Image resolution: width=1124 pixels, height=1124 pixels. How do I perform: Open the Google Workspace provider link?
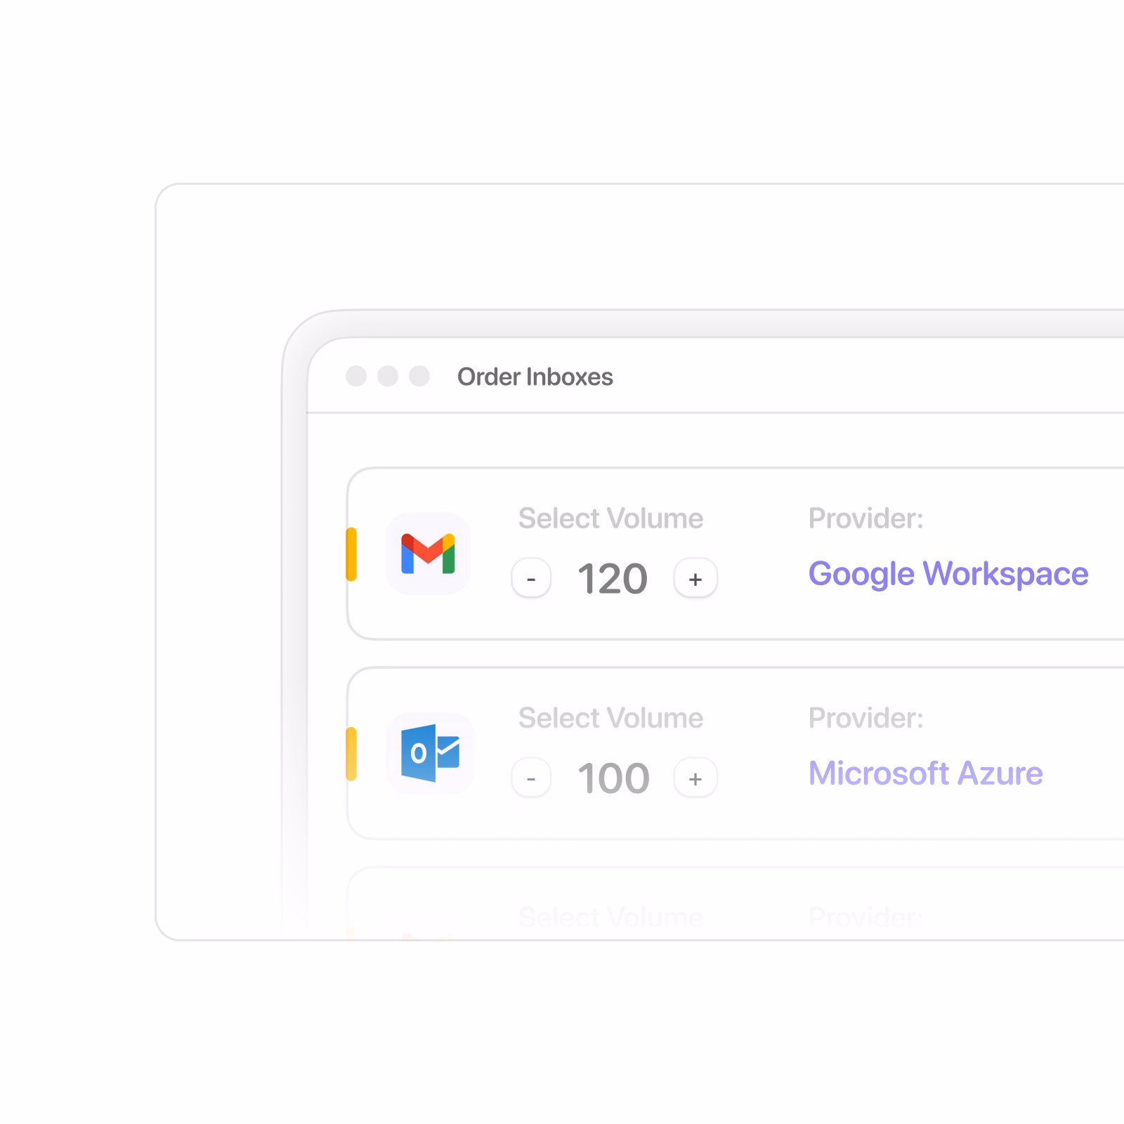(948, 574)
